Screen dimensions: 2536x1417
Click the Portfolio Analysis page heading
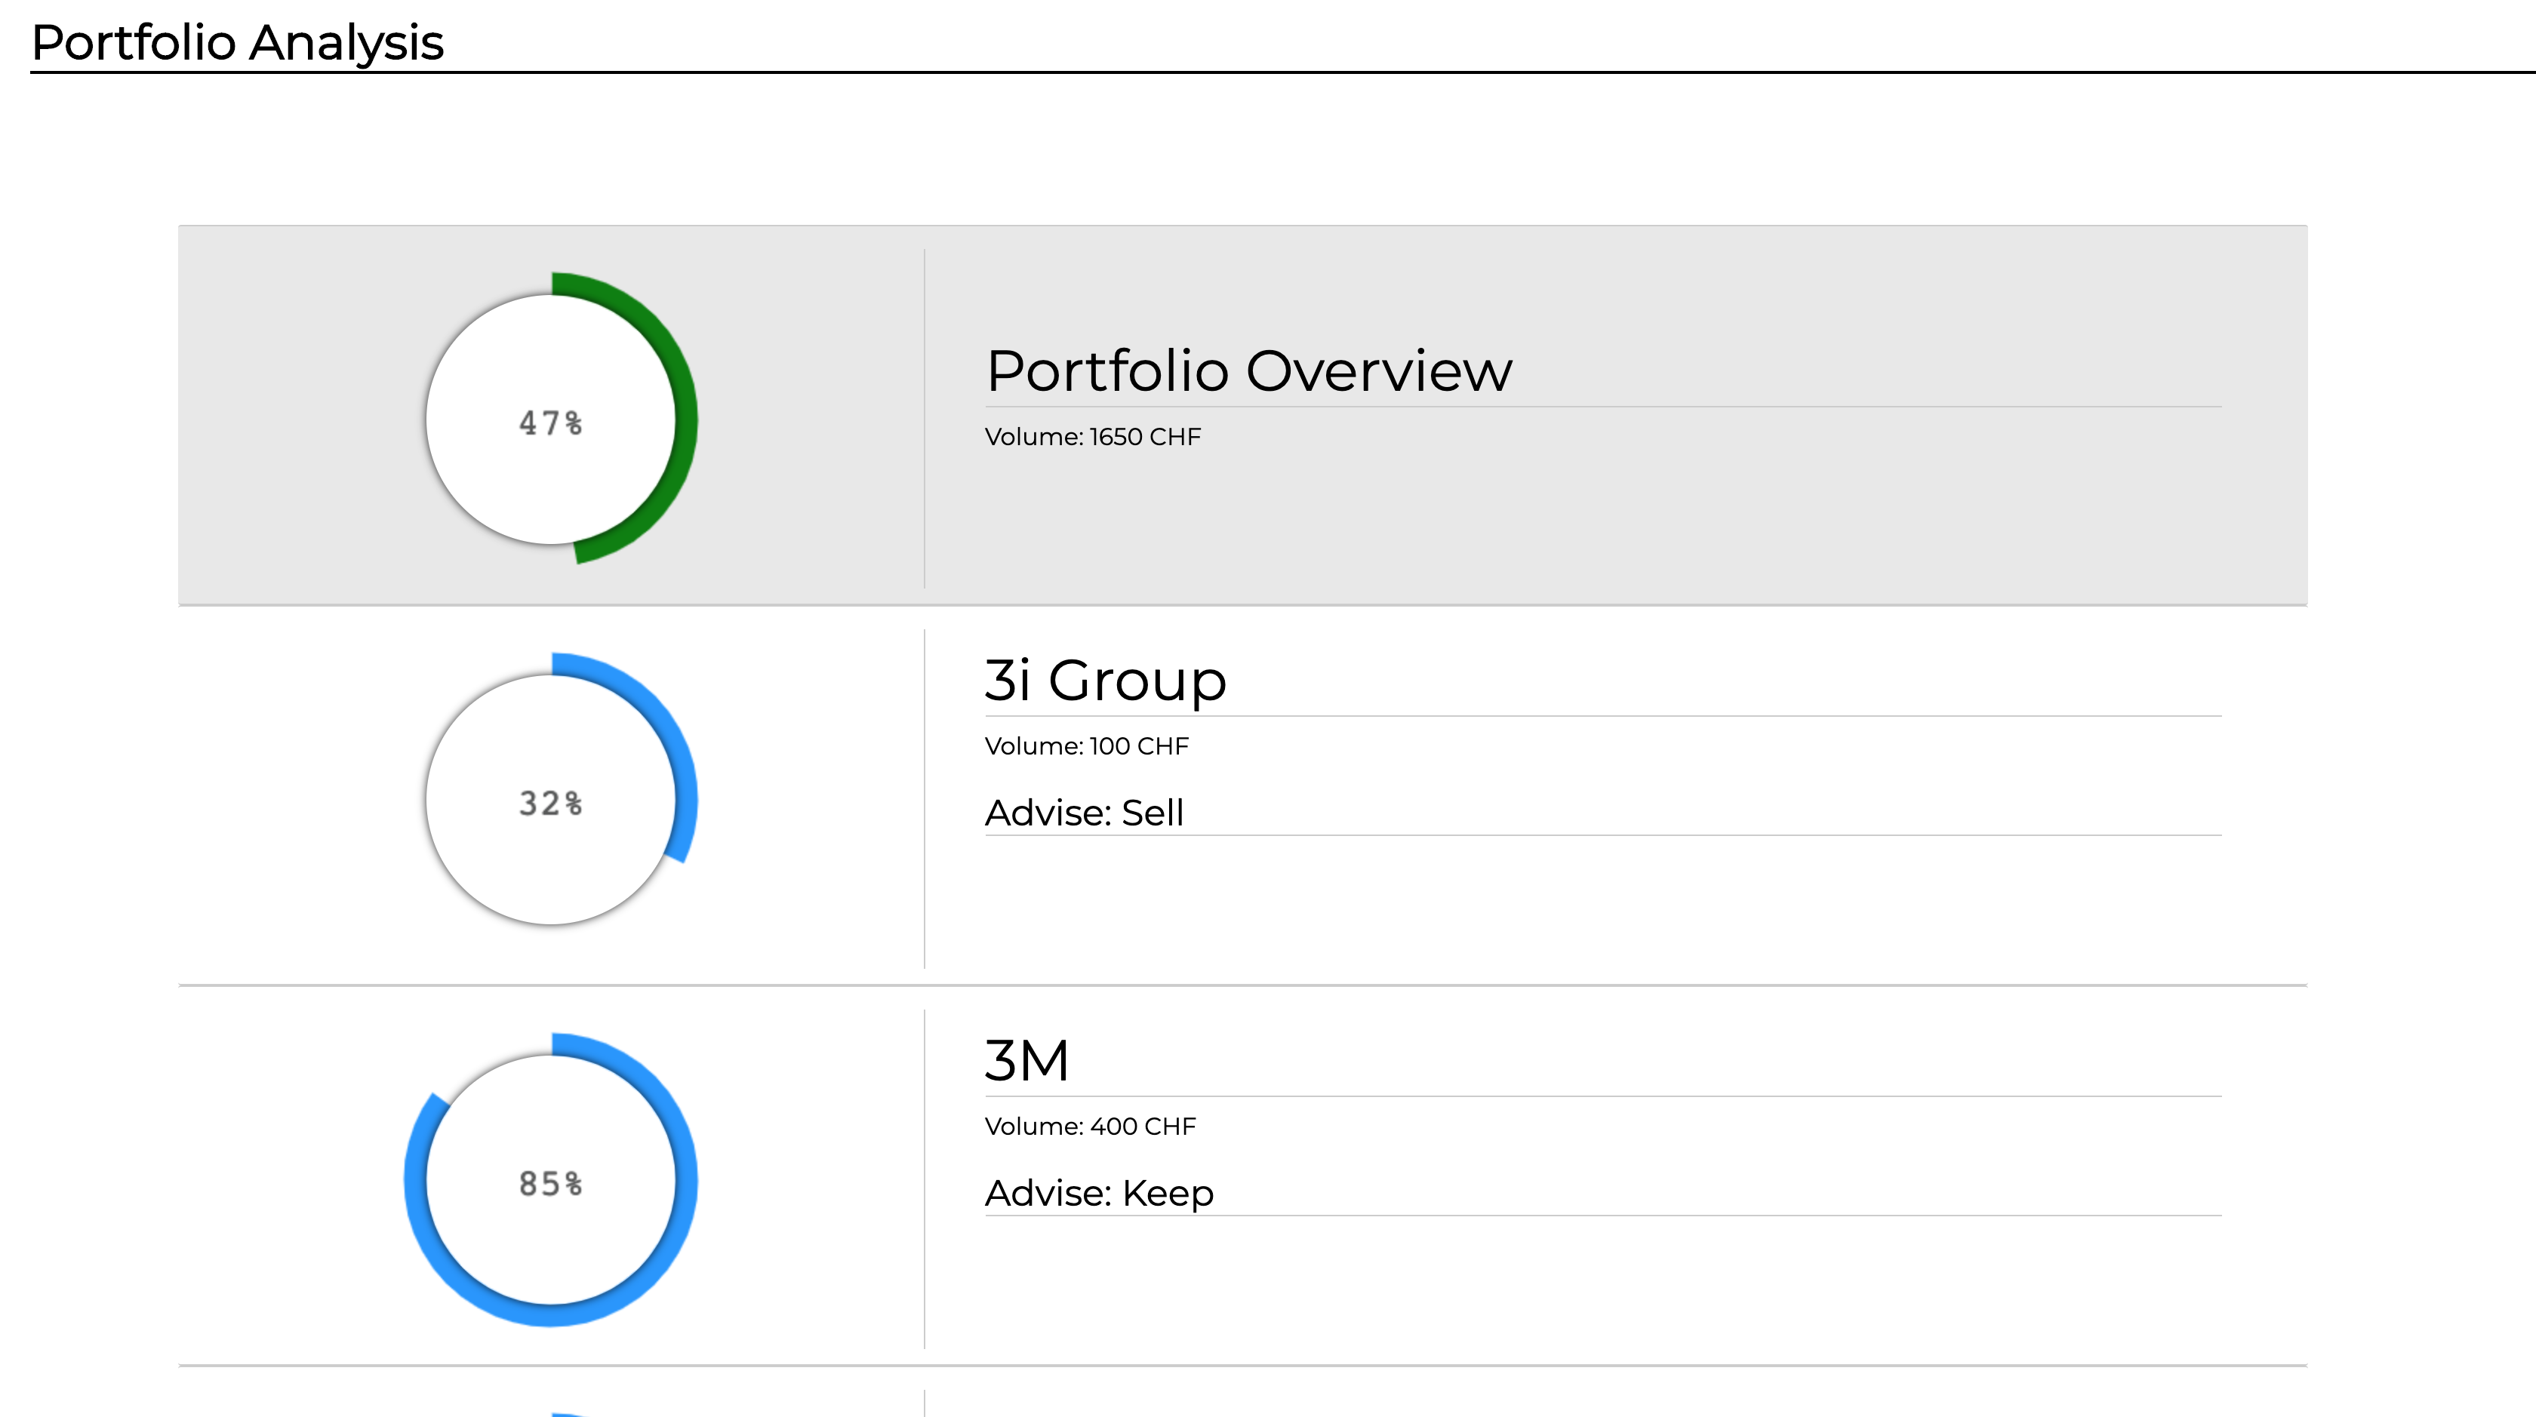coord(237,42)
